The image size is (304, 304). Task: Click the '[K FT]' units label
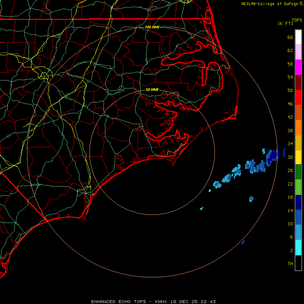pyautogui.click(x=285, y=23)
